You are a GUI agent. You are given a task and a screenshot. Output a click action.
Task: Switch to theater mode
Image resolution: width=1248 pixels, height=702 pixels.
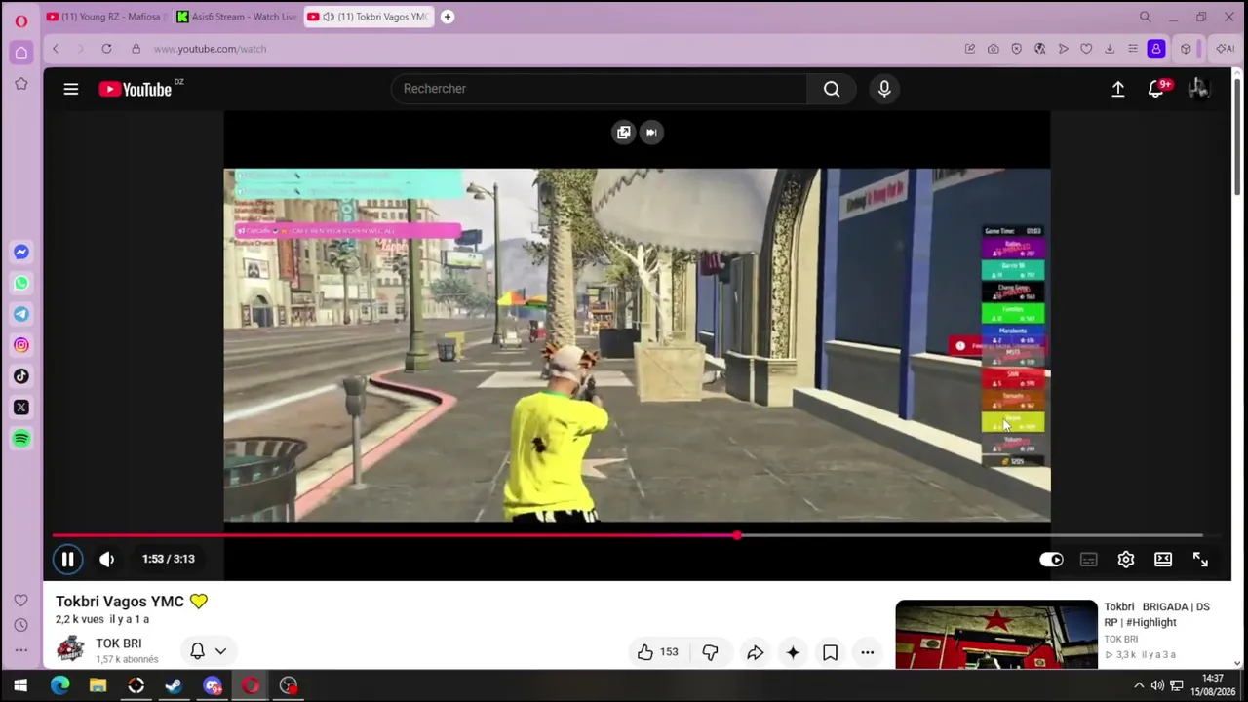pos(1163,559)
